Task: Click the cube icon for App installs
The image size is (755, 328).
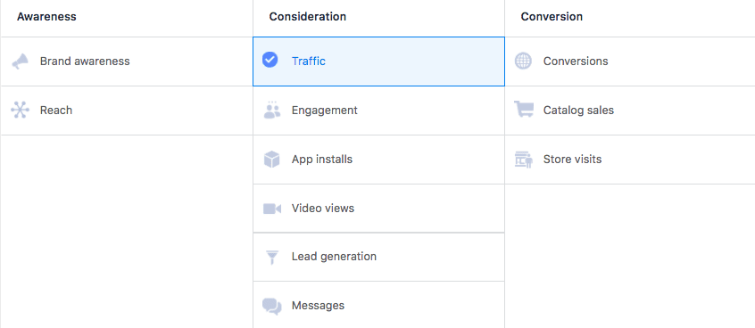Action: pyautogui.click(x=272, y=160)
